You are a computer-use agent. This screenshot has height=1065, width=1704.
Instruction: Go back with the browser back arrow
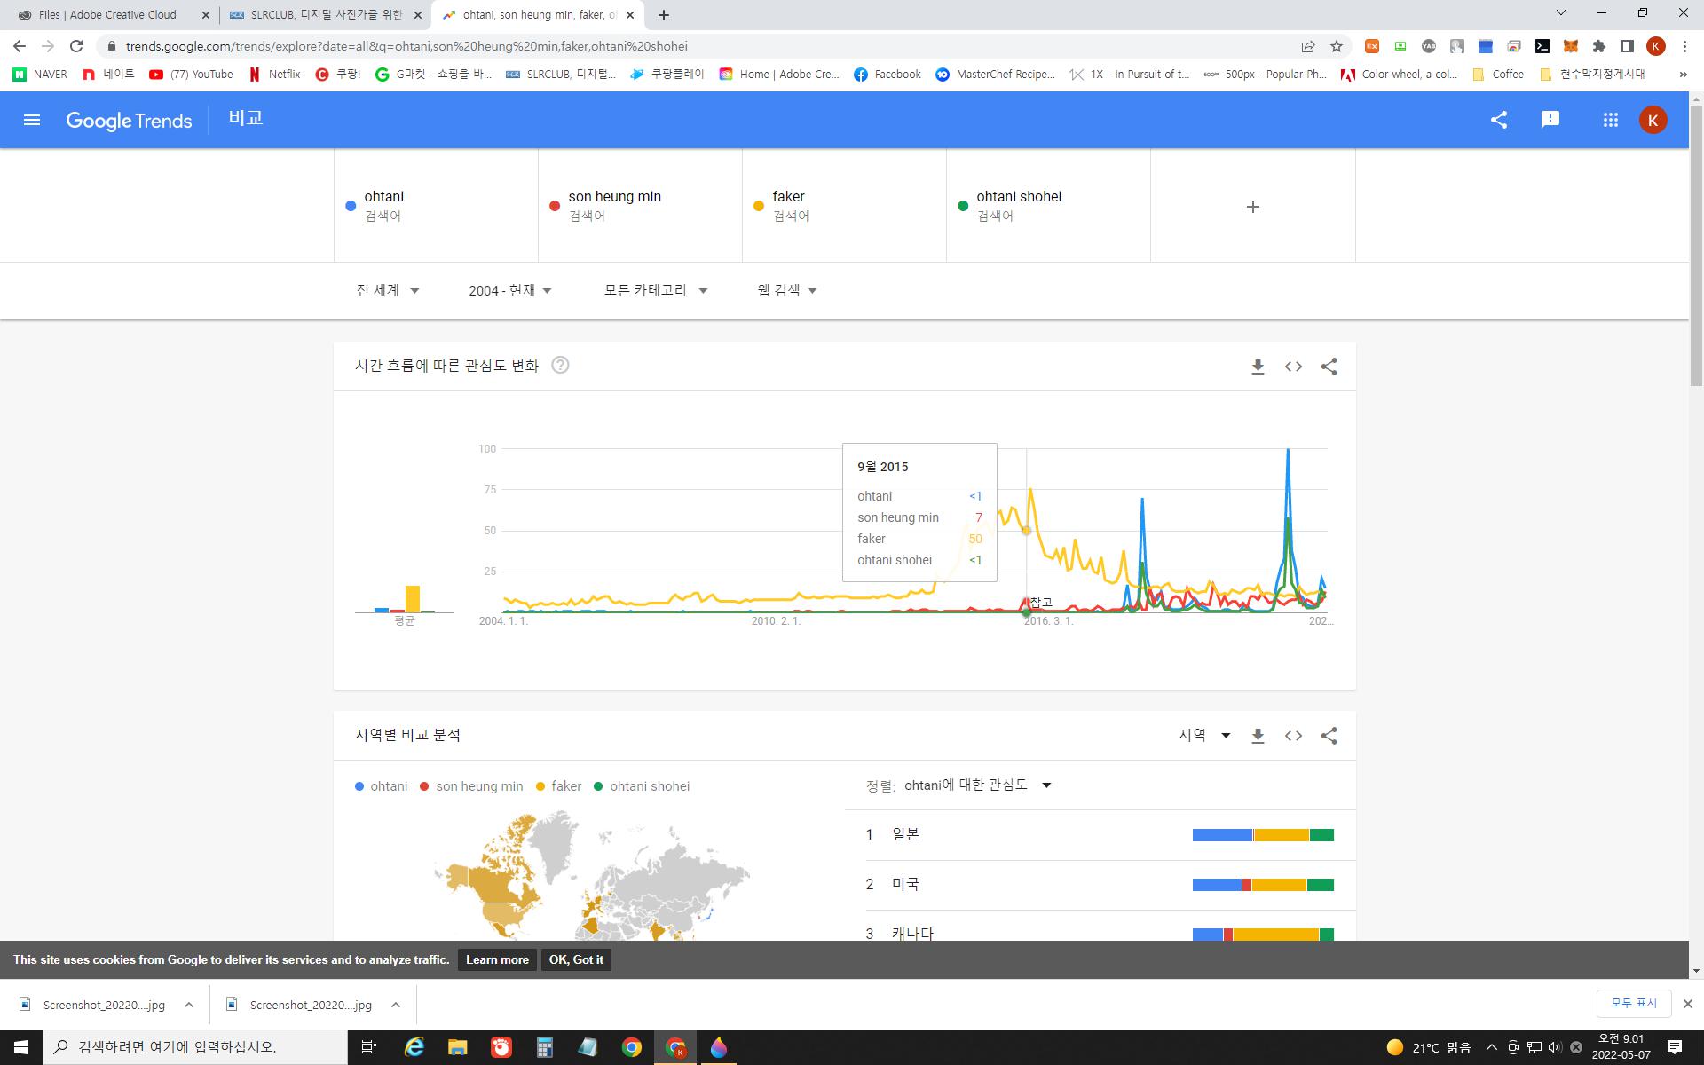point(20,46)
